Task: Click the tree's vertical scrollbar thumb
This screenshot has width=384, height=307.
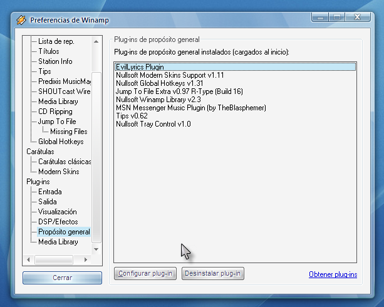Action: pos(96,157)
